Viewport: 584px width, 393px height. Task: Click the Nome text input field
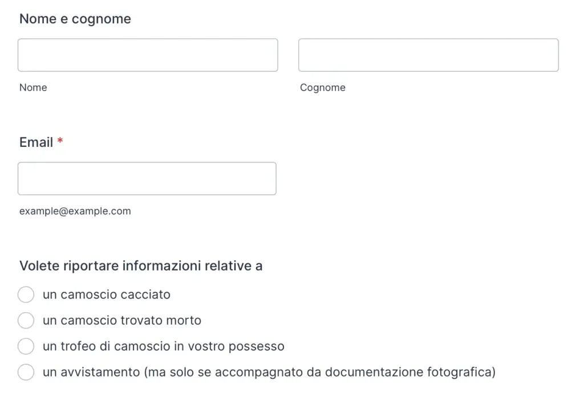click(x=148, y=55)
